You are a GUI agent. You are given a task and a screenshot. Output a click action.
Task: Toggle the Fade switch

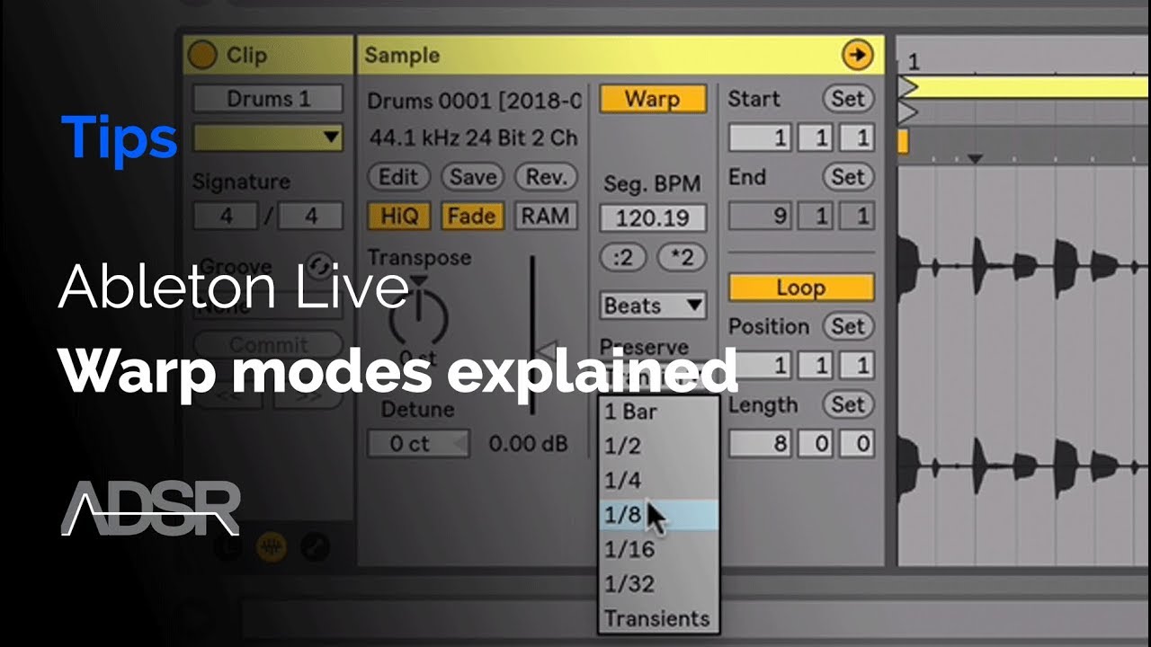pyautogui.click(x=471, y=216)
